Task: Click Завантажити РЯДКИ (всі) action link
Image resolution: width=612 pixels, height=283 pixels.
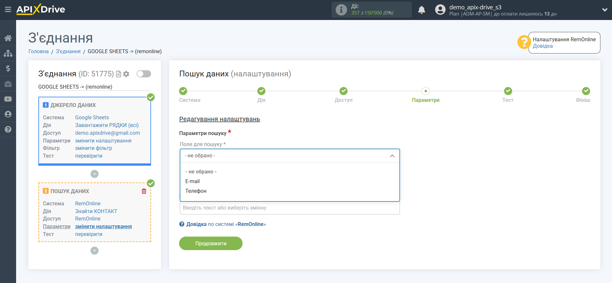Action: pos(107,125)
